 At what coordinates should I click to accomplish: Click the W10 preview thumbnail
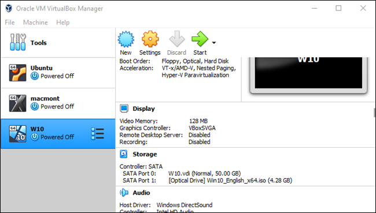coord(308,74)
